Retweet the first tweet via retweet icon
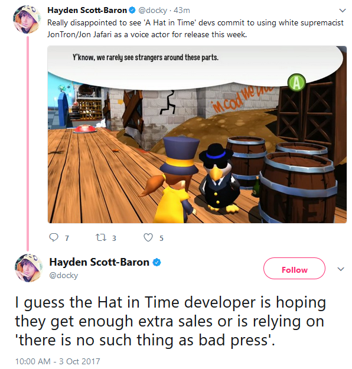 tap(101, 237)
